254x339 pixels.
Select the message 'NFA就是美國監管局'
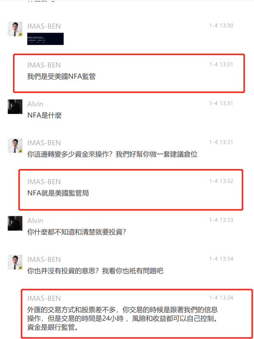(x=58, y=193)
